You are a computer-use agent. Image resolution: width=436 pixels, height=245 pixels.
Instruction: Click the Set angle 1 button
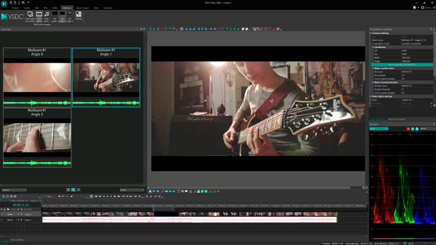[55, 17]
